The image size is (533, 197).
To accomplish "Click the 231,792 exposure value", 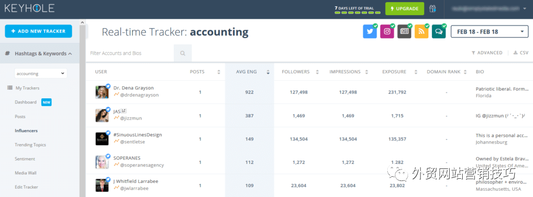I will [397, 92].
